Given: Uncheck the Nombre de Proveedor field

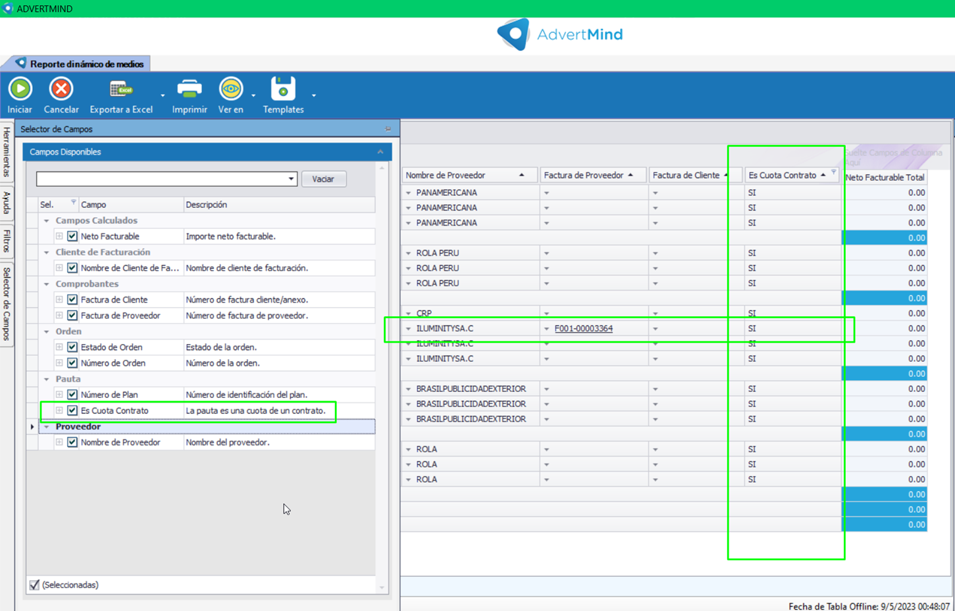Looking at the screenshot, I should click(72, 442).
